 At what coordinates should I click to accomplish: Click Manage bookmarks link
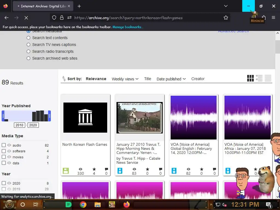[x=128, y=27]
